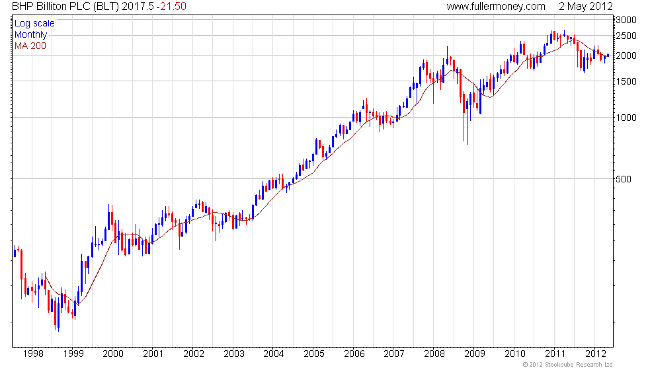The image size is (648, 370).
Task: Click the 2008 year axis label
Action: coord(434,353)
